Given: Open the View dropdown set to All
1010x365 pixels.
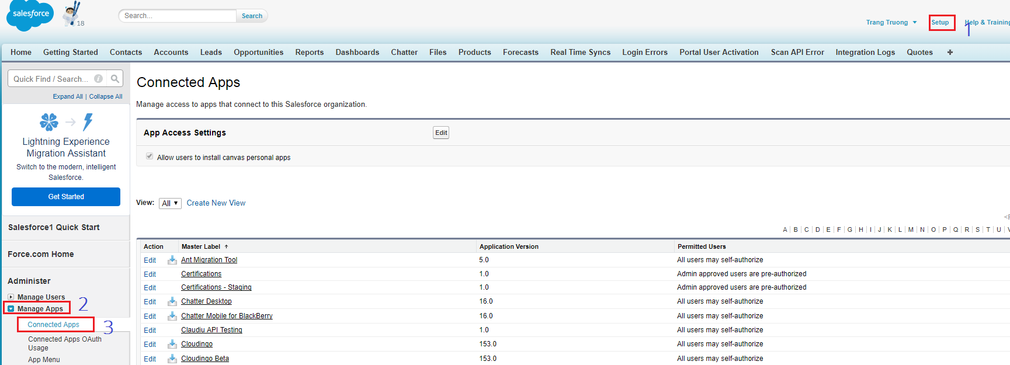Looking at the screenshot, I should pyautogui.click(x=170, y=203).
